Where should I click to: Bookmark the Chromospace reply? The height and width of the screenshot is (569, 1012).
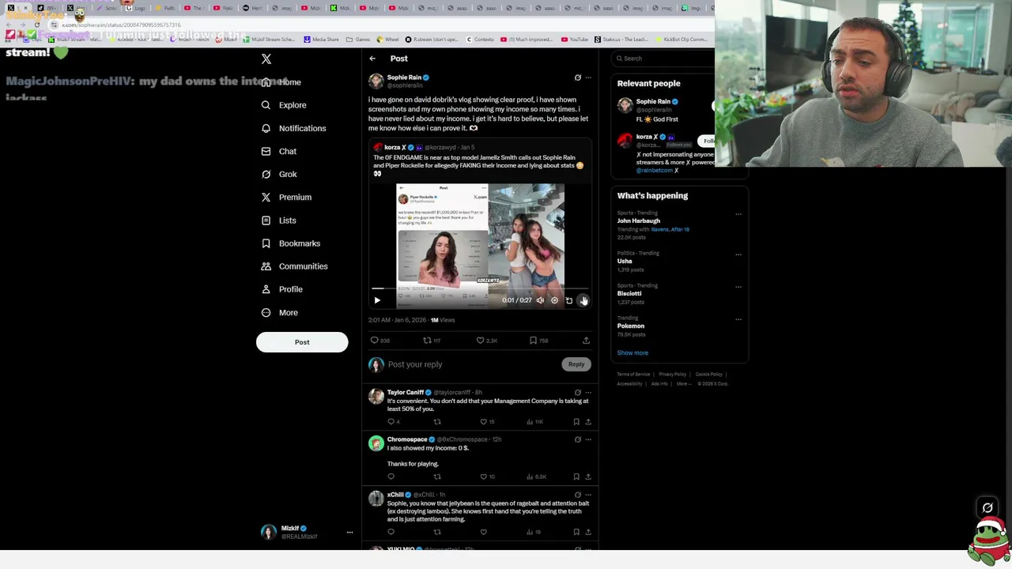576,477
